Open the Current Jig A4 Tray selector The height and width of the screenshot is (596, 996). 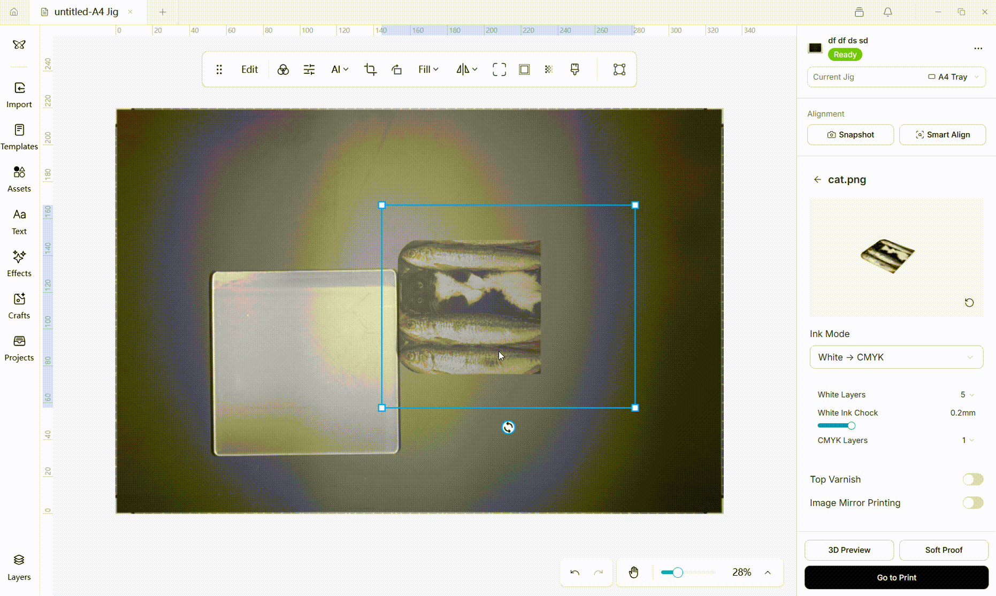(897, 77)
